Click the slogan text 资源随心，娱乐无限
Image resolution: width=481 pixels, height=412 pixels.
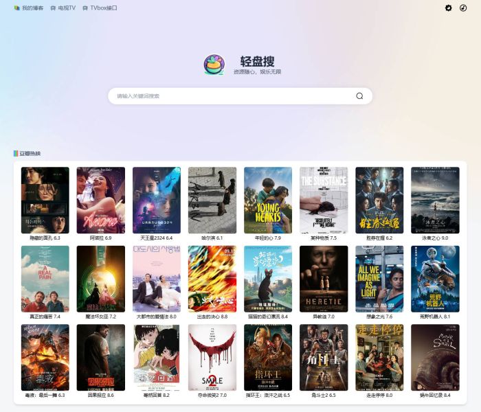pyautogui.click(x=258, y=71)
